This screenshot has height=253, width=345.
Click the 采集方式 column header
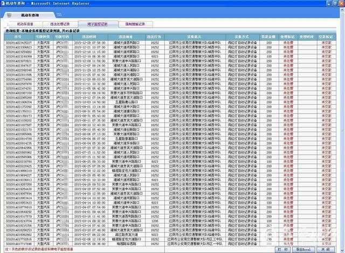coord(242,37)
